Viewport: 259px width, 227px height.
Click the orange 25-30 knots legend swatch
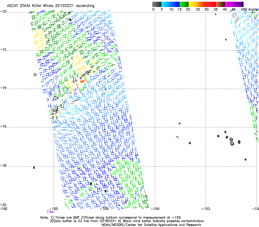pos(202,4)
